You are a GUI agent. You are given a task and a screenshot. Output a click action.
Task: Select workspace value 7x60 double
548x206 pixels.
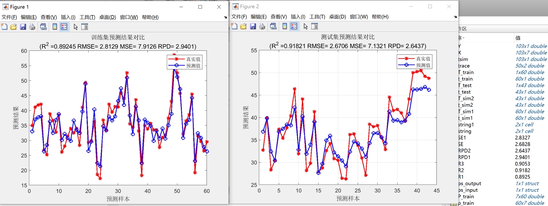(x=529, y=197)
